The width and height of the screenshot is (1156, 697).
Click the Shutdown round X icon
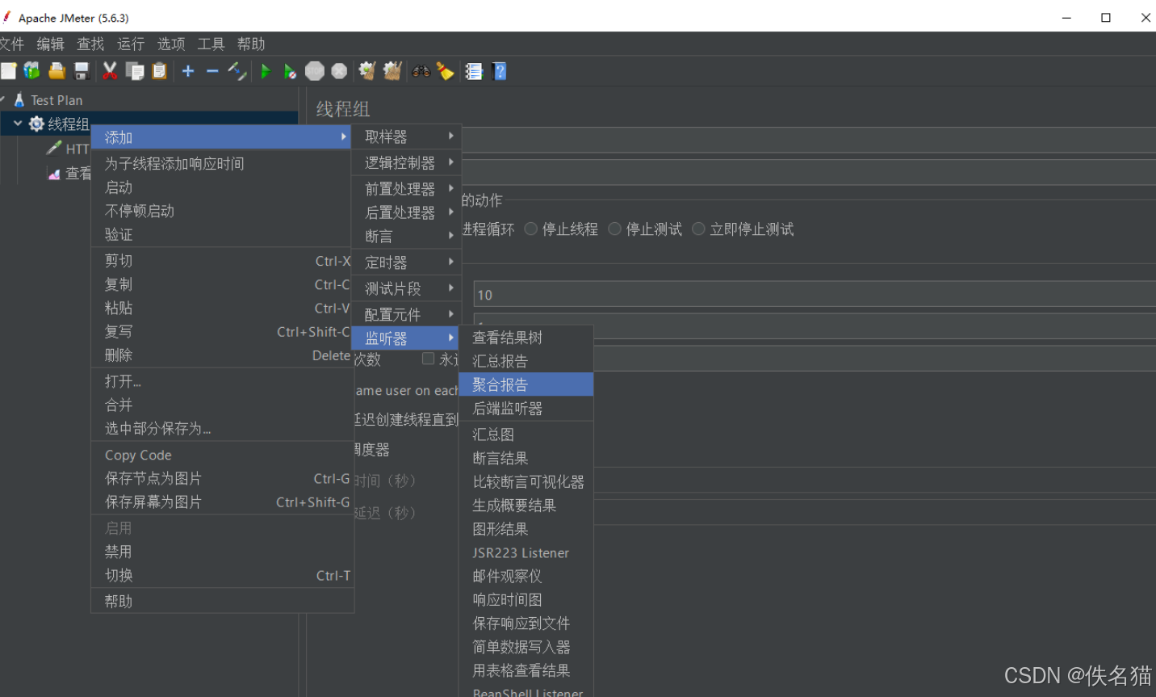coord(340,71)
